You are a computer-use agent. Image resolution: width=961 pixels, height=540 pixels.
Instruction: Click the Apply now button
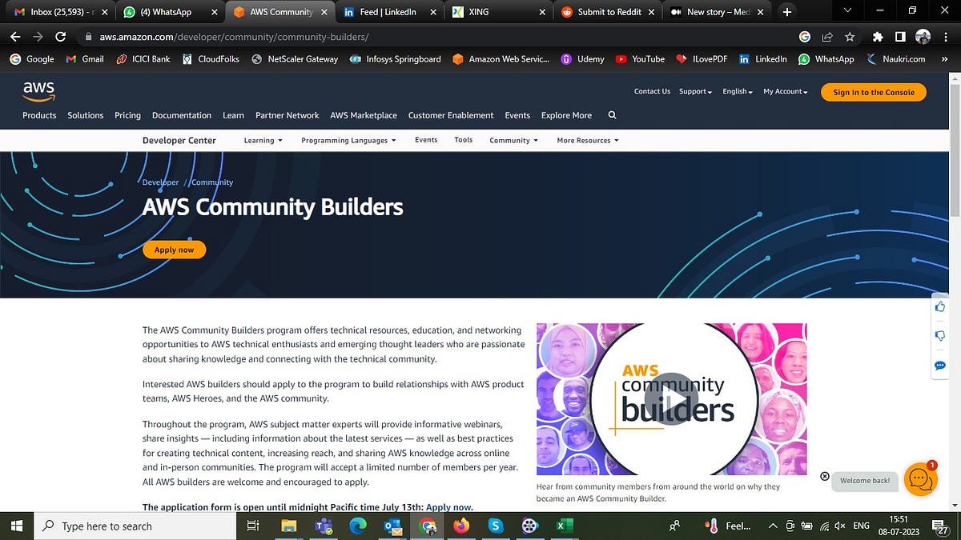click(174, 249)
